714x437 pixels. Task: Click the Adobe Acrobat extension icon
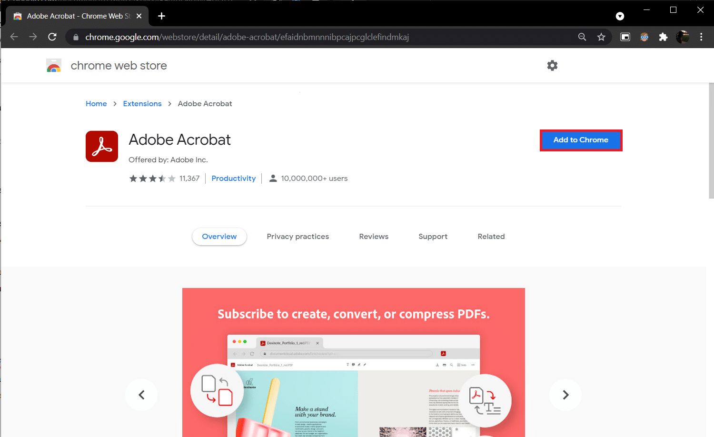[102, 147]
